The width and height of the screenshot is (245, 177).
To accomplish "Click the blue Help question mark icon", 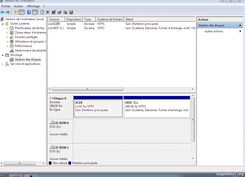I will (x=29, y=12).
